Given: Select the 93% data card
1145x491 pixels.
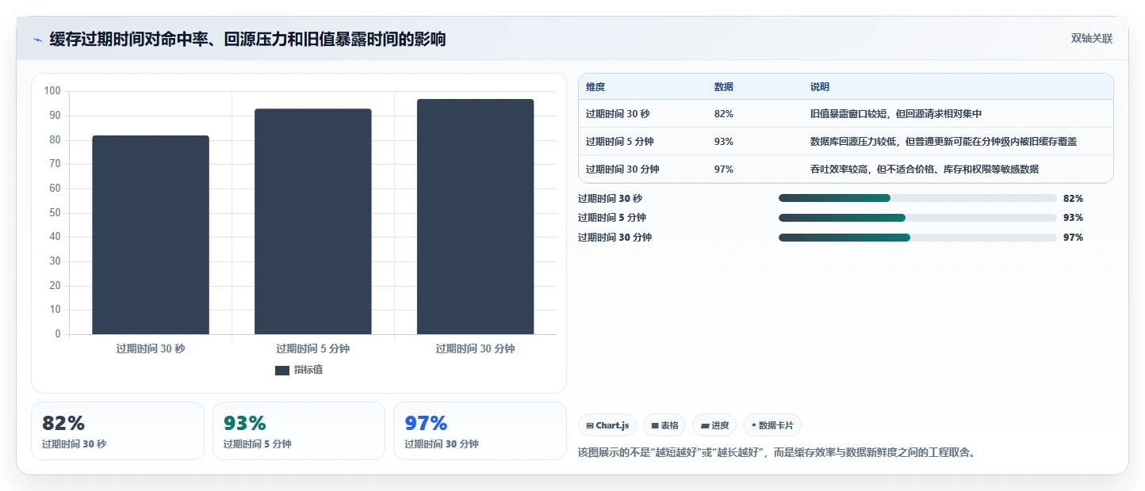Looking at the screenshot, I should 299,431.
